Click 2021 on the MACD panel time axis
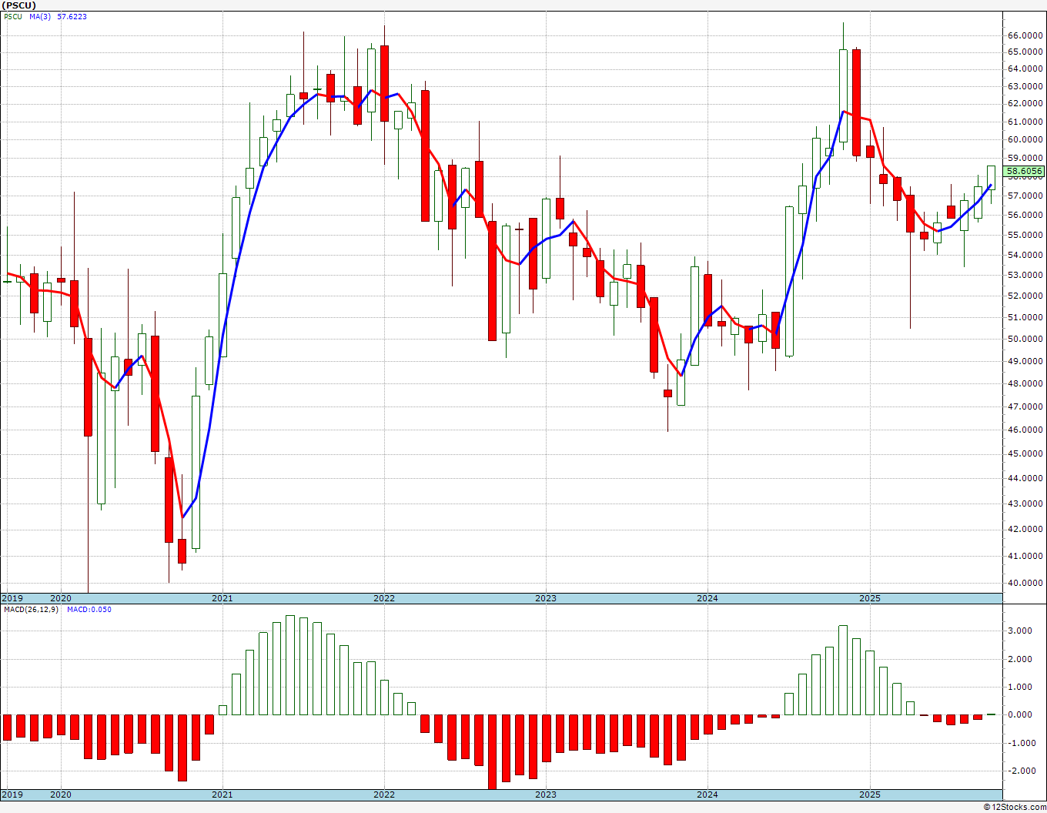 [222, 795]
